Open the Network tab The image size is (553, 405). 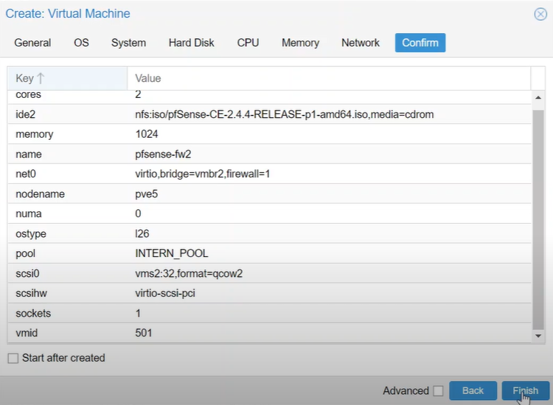click(360, 43)
